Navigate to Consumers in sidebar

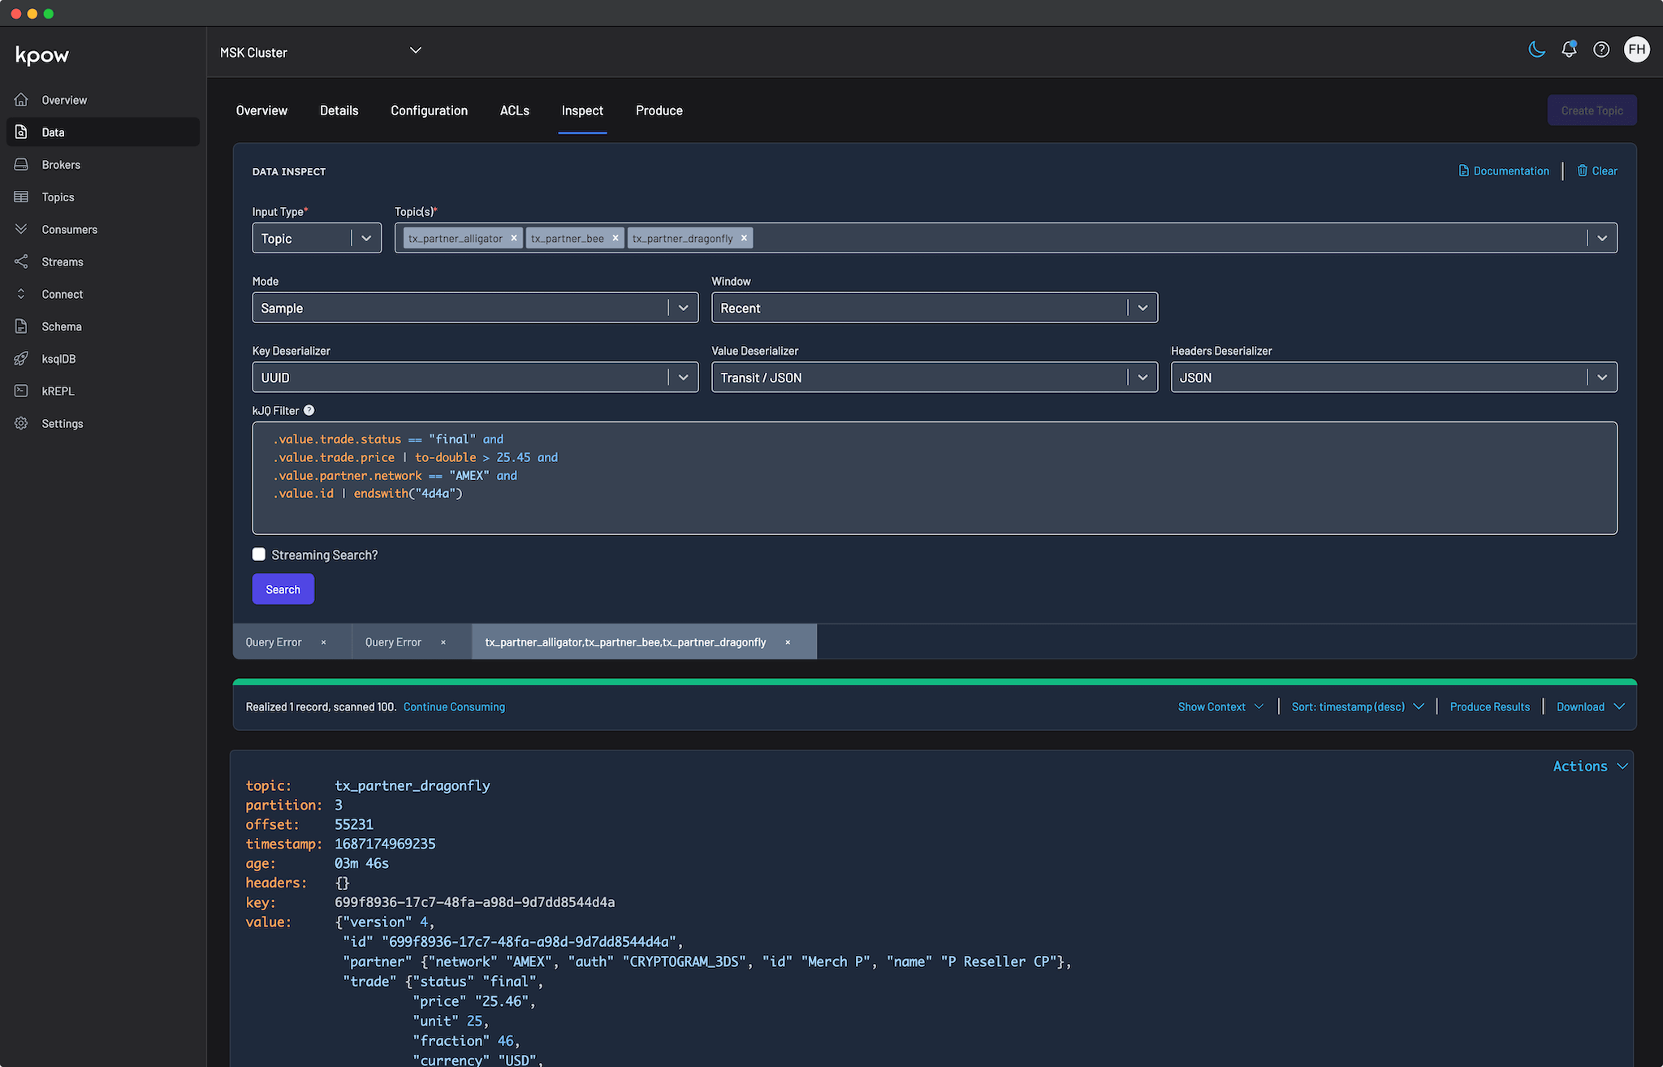tap(71, 229)
